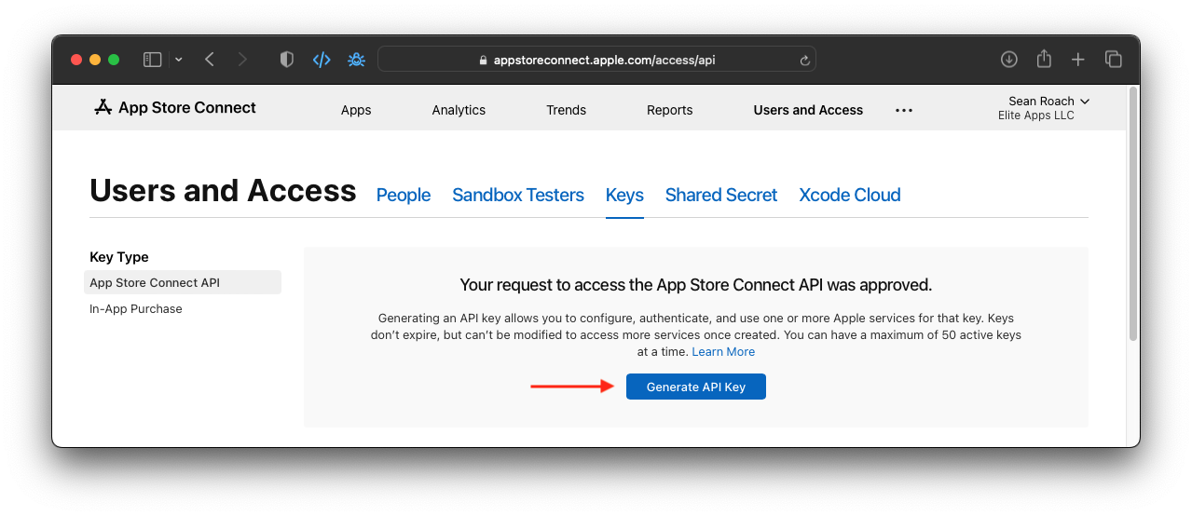Open the Analytics navigation item
The width and height of the screenshot is (1192, 516).
pos(459,110)
